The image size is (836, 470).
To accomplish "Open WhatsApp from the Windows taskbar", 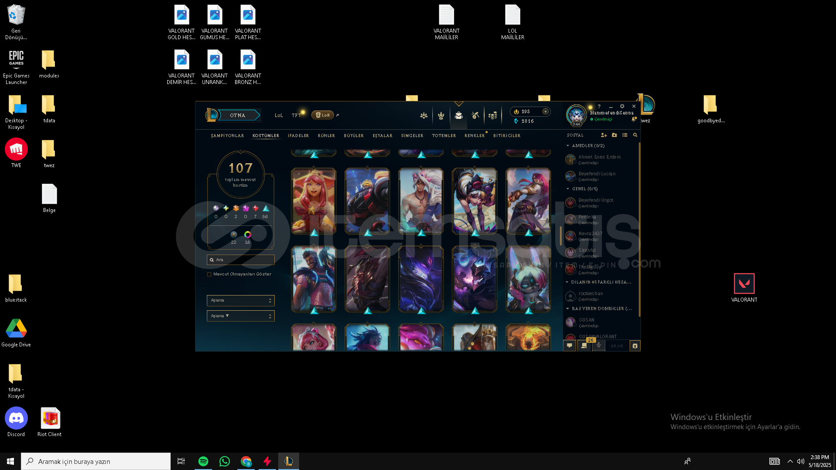I will [225, 461].
